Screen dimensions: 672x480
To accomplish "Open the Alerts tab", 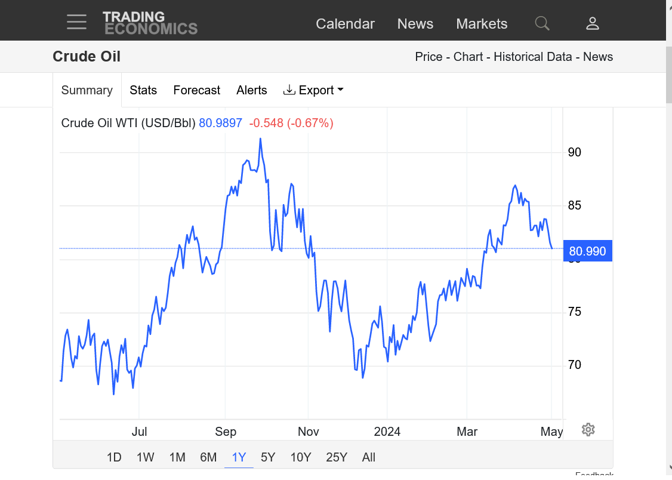I will 252,90.
